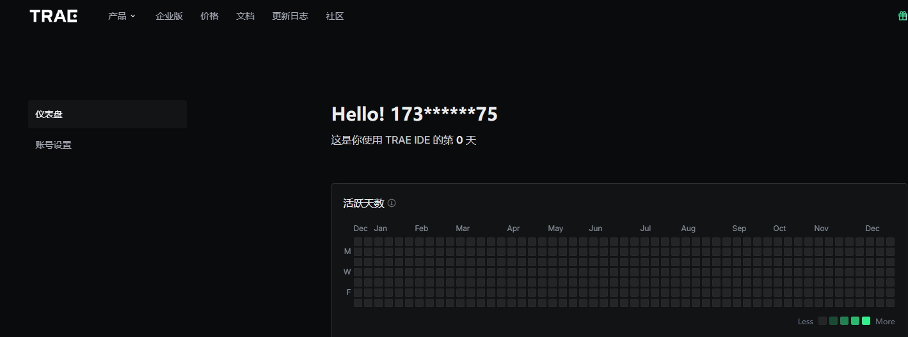Click the Apr month label

click(513, 228)
